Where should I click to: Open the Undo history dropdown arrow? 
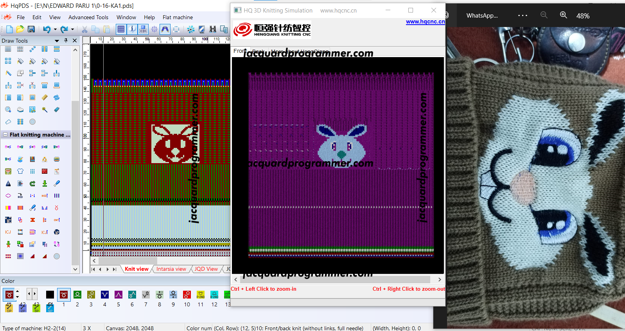point(55,29)
